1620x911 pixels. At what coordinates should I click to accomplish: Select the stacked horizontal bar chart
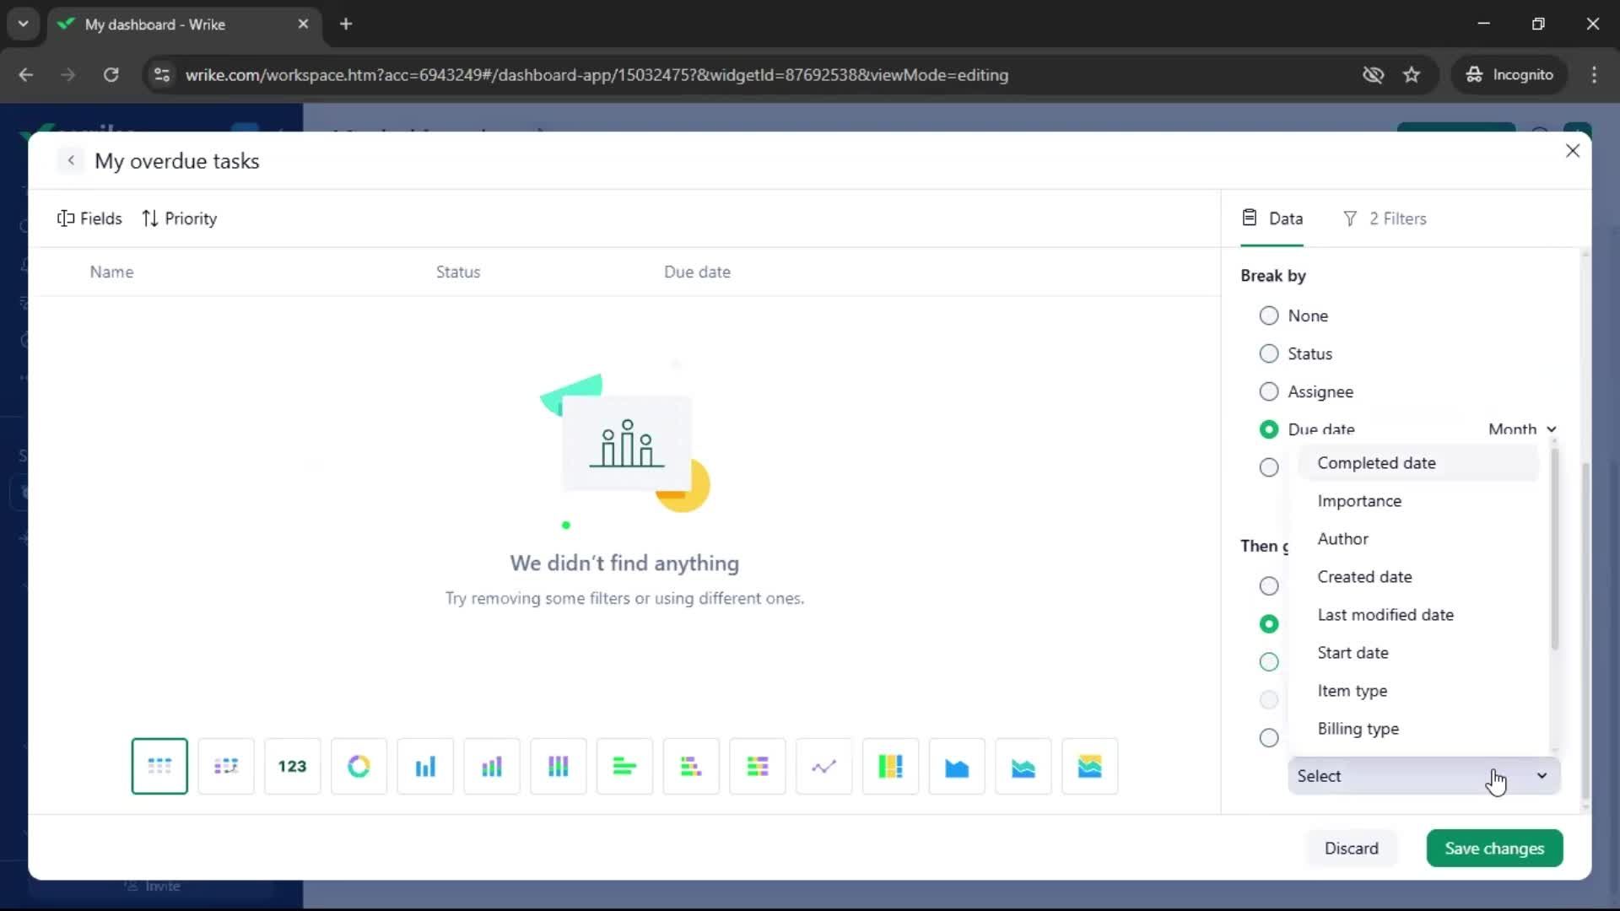[691, 766]
